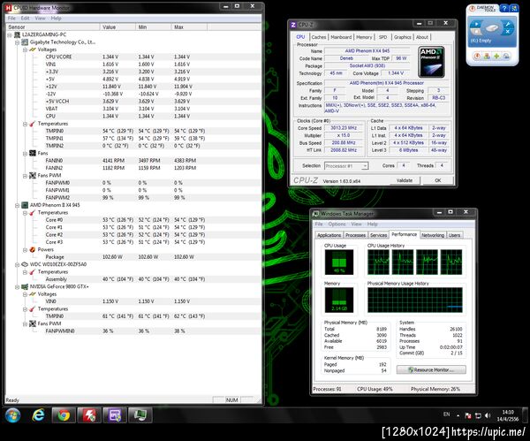Click the red Daemon Tools logo icon in gadget bottom row
This screenshot has width=530, height=441.
coord(477,56)
